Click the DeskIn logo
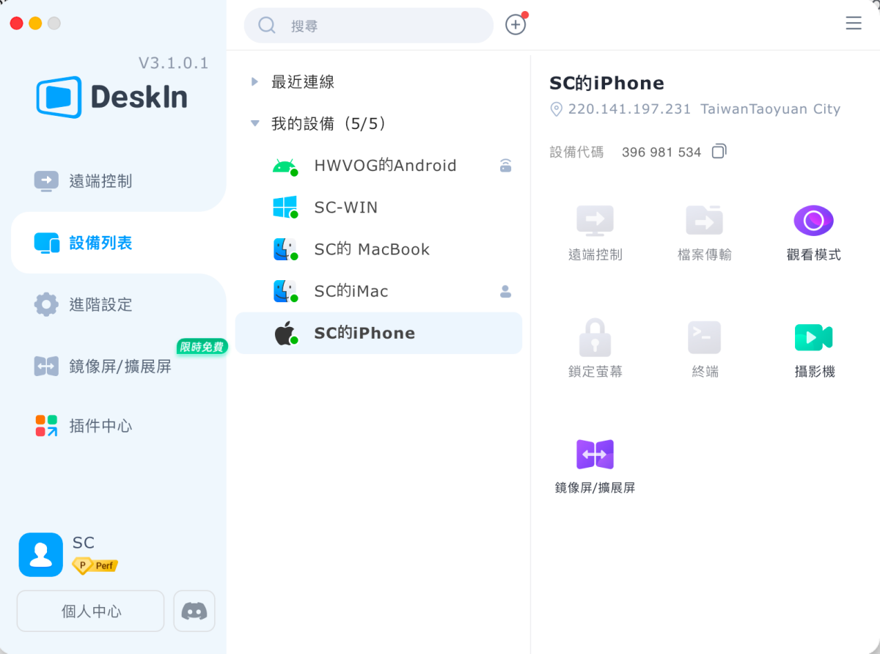The image size is (880, 654). pos(111,97)
